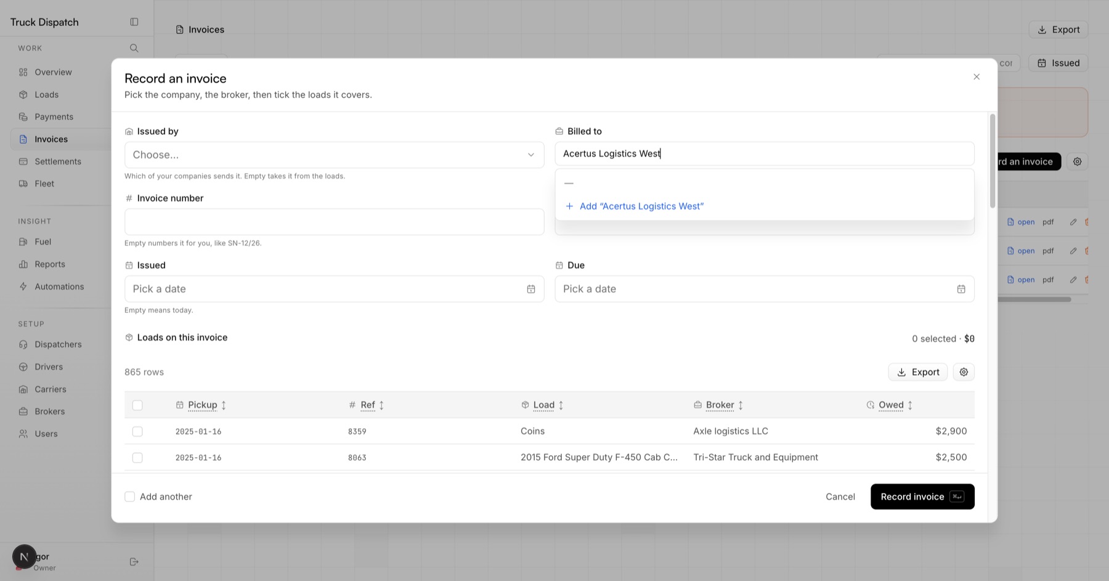Click the sidebar collapse icon

click(x=134, y=22)
